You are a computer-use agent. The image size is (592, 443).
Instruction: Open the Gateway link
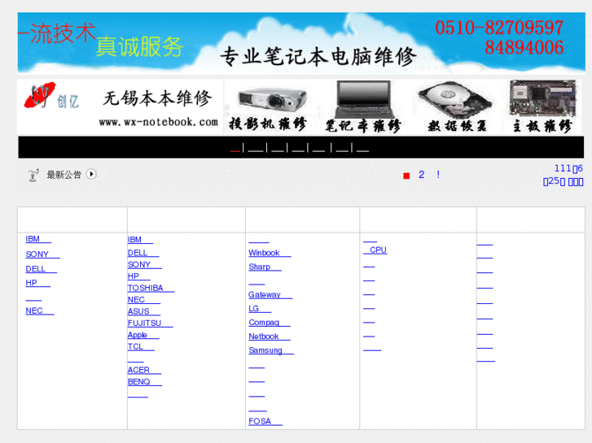pos(270,295)
